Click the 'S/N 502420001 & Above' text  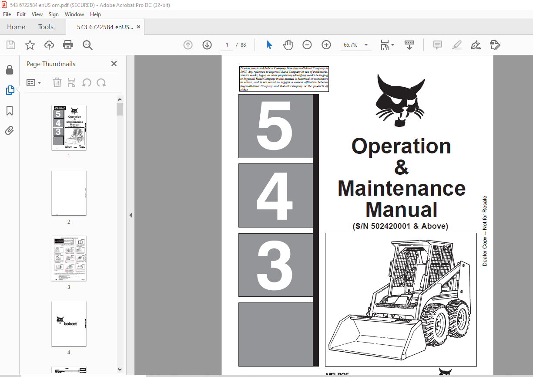400,226
